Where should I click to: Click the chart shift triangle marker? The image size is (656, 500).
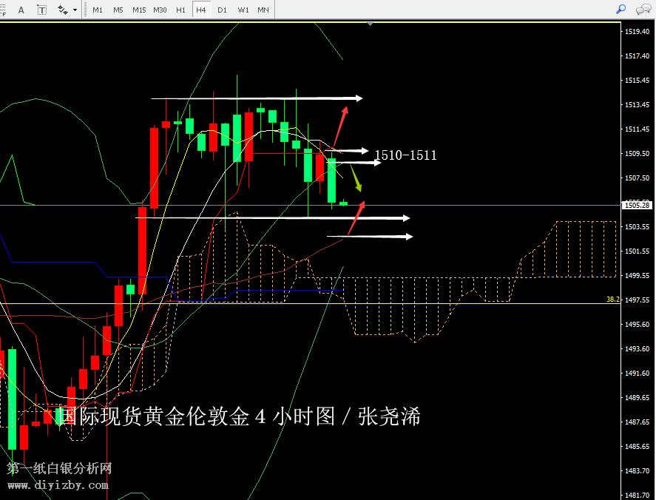370,24
